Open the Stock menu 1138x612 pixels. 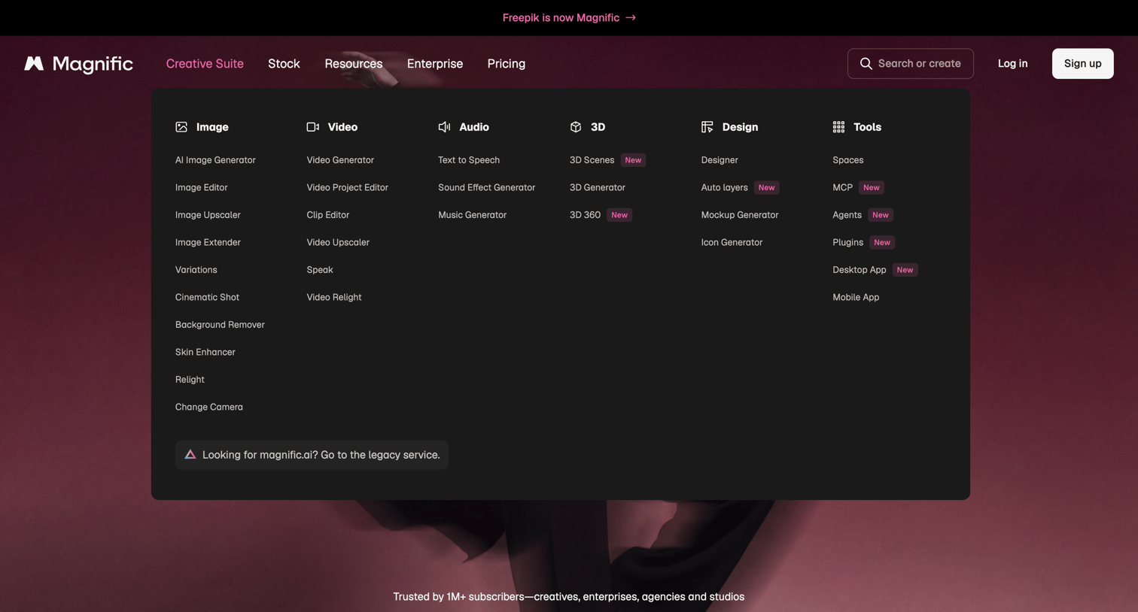(284, 64)
